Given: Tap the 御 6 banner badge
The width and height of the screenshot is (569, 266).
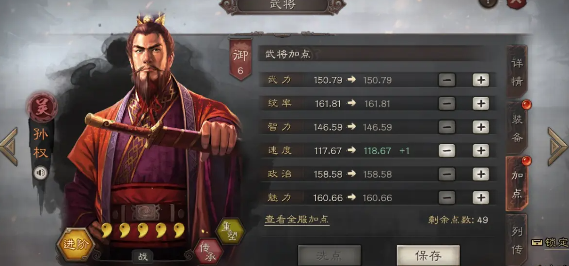Looking at the screenshot, I should pos(240,59).
